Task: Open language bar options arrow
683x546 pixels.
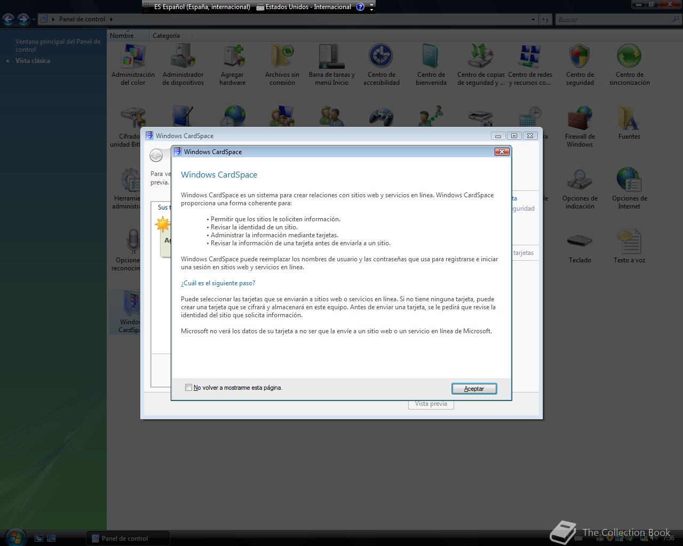Action: 371,10
